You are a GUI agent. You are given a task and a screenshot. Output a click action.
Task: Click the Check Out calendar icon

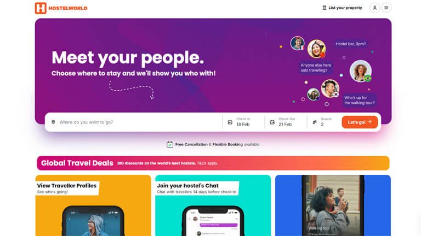[272, 122]
